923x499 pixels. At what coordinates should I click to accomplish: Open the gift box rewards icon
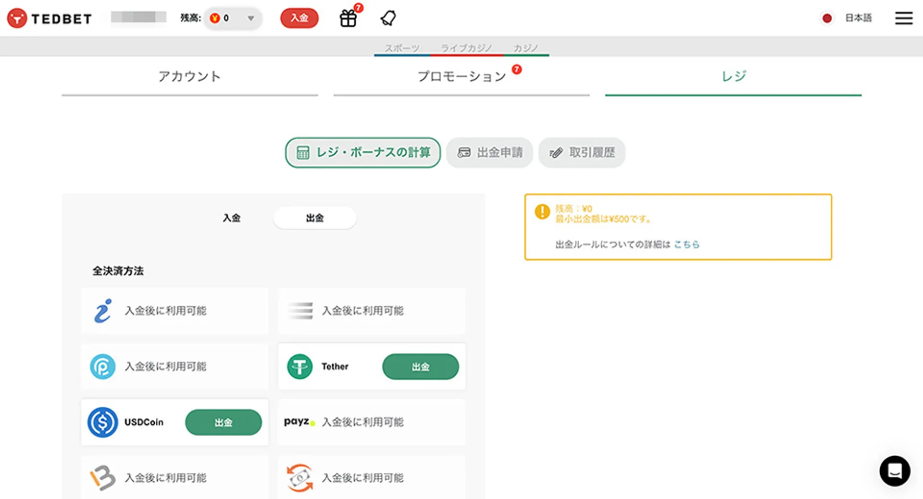(x=348, y=18)
